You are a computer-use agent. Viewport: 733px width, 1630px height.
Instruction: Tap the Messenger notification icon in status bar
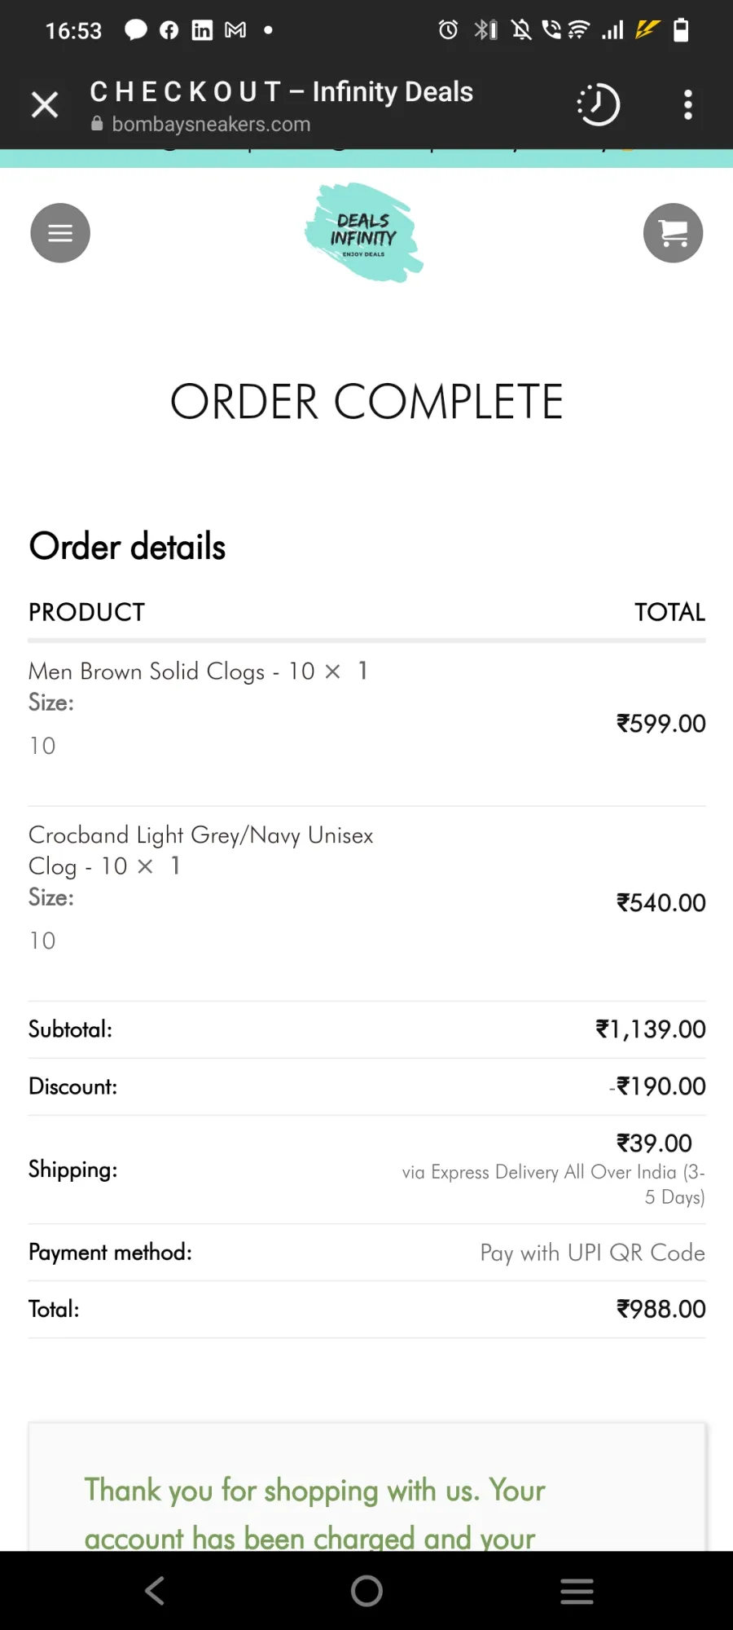[x=135, y=30]
